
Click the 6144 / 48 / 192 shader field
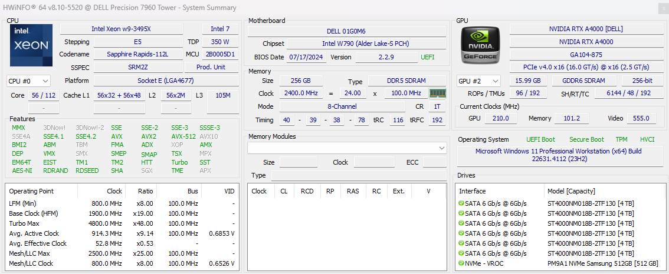pyautogui.click(x=628, y=93)
